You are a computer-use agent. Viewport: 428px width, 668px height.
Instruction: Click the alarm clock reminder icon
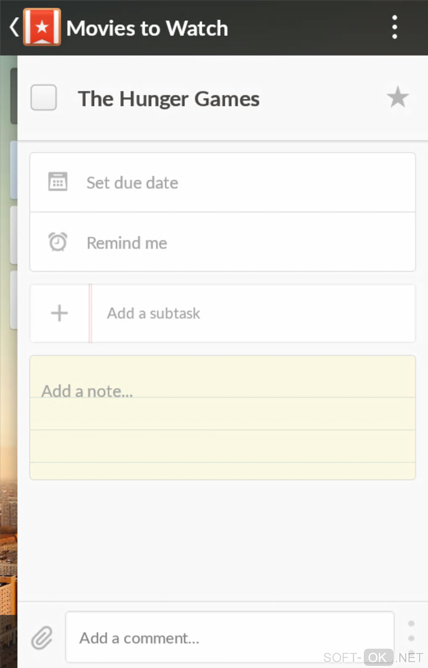click(57, 242)
